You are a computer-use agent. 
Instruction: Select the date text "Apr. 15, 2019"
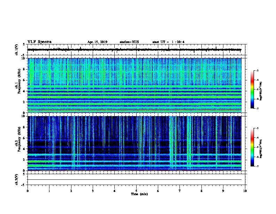[x=97, y=42]
